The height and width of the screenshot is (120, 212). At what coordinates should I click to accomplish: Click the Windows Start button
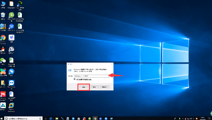(1, 119)
